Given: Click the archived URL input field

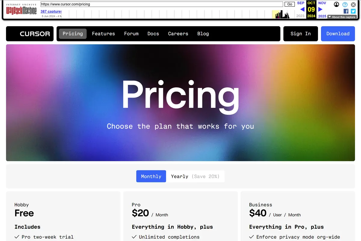Looking at the screenshot, I should coord(161,5).
